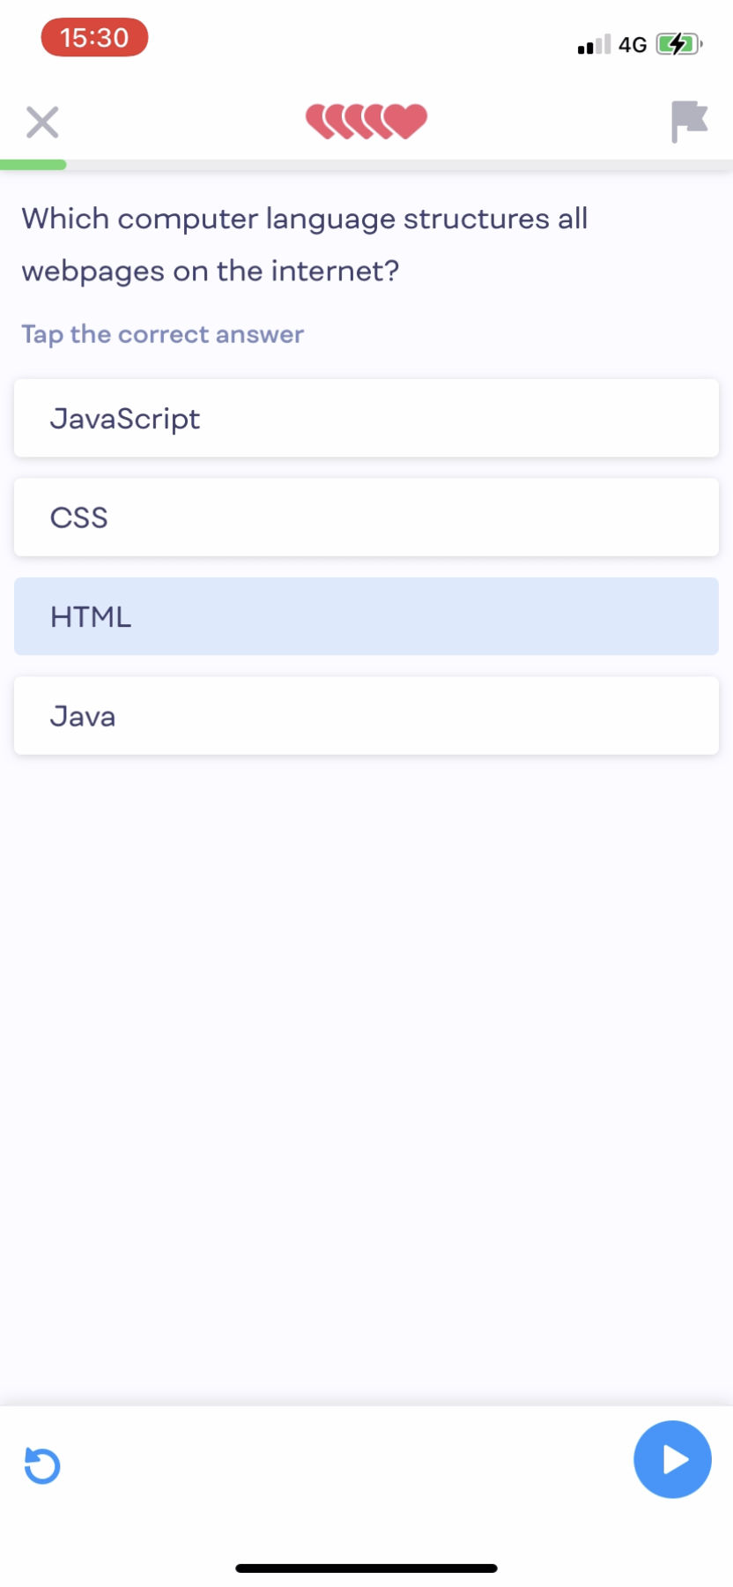Tap the battery charging icon

coord(678,44)
